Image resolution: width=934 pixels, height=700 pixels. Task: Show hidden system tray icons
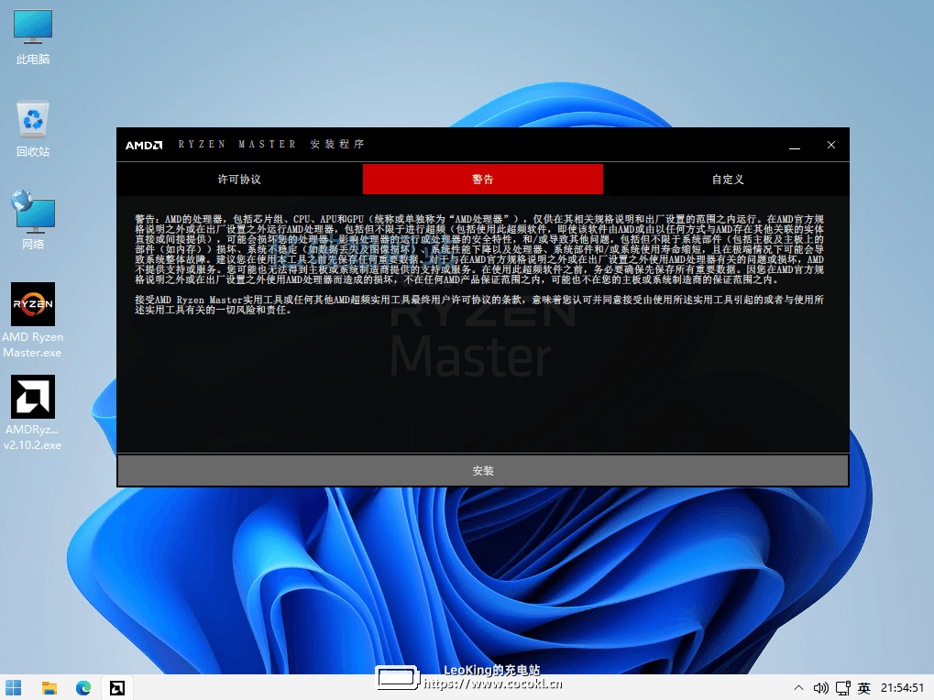click(x=798, y=688)
